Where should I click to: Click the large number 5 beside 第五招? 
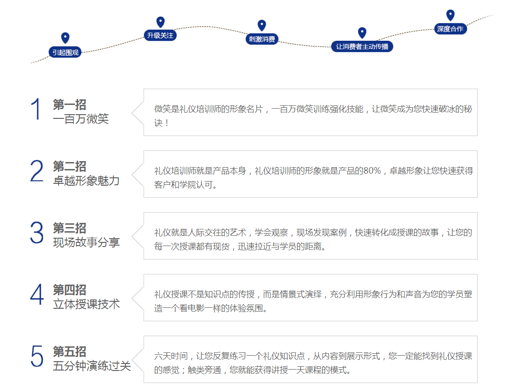(x=37, y=356)
